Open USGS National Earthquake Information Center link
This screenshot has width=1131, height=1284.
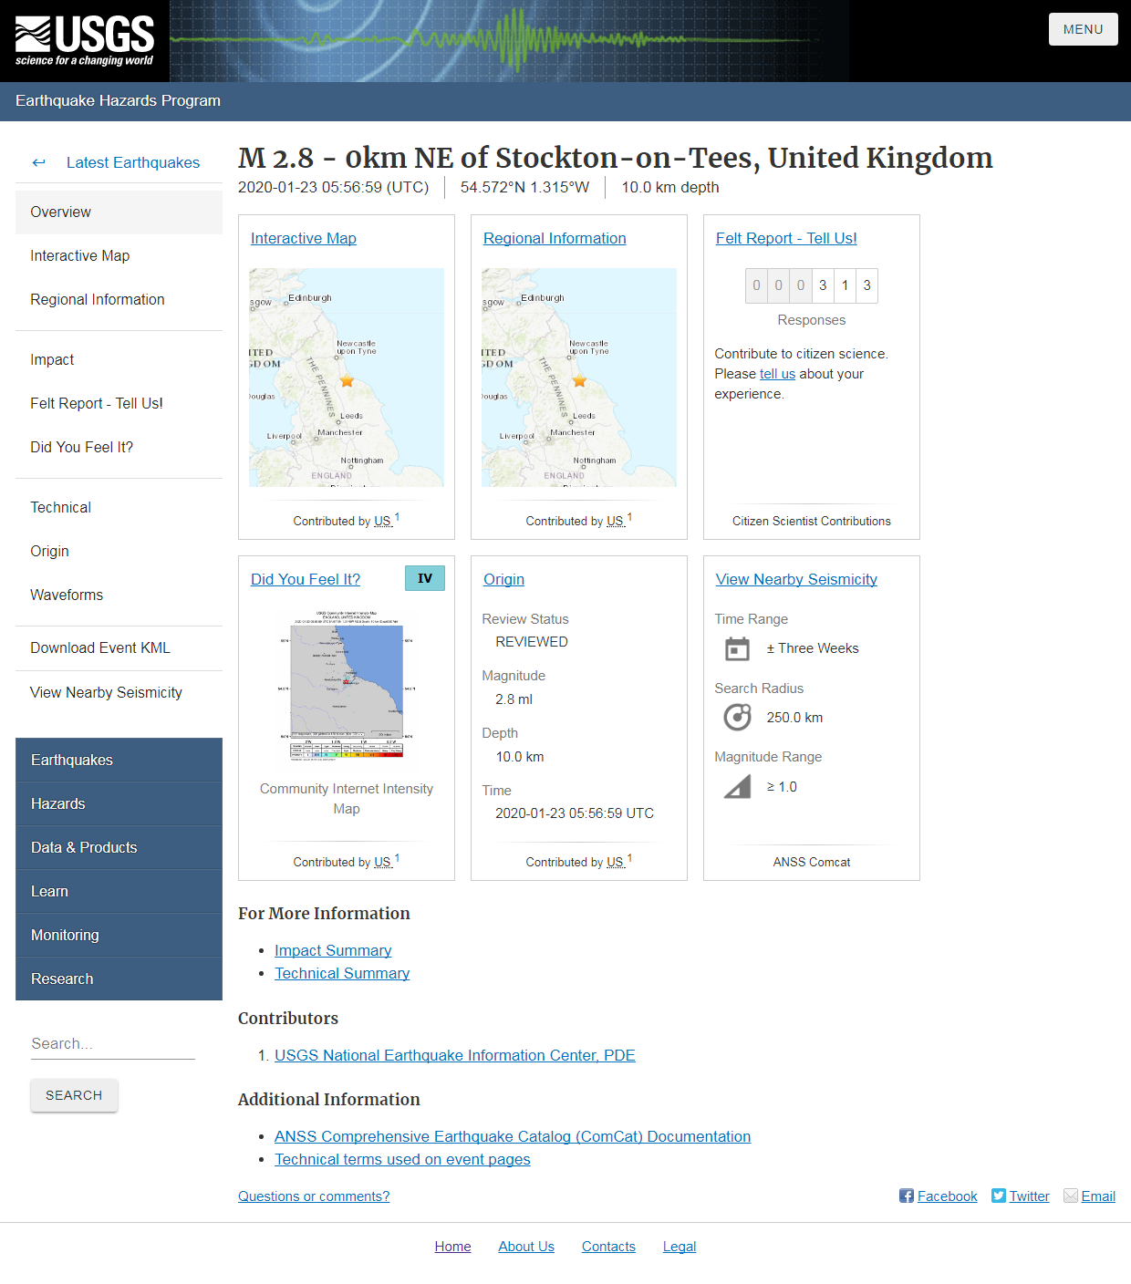[455, 1055]
